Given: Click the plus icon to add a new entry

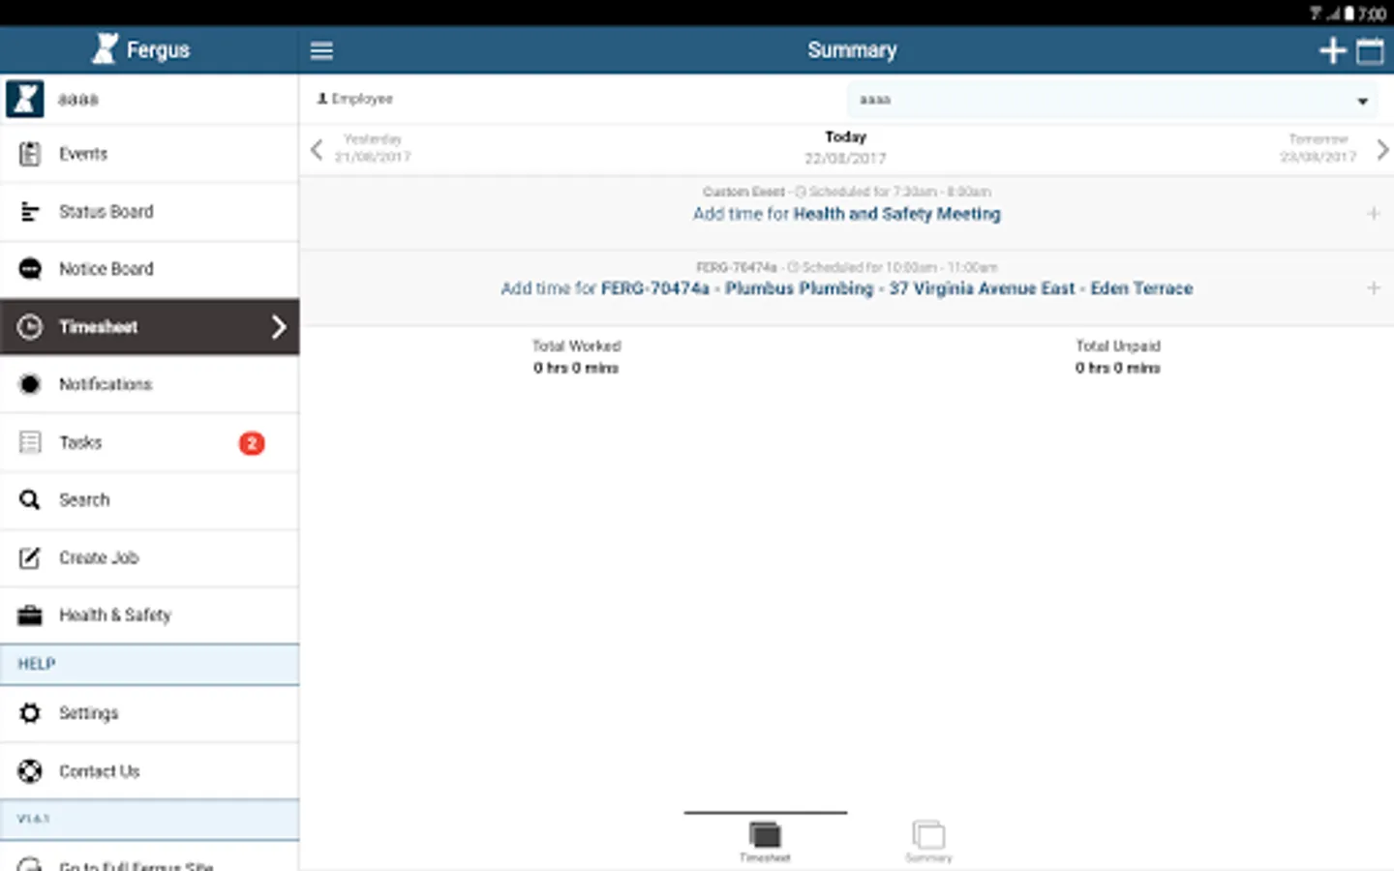Looking at the screenshot, I should pos(1331,49).
